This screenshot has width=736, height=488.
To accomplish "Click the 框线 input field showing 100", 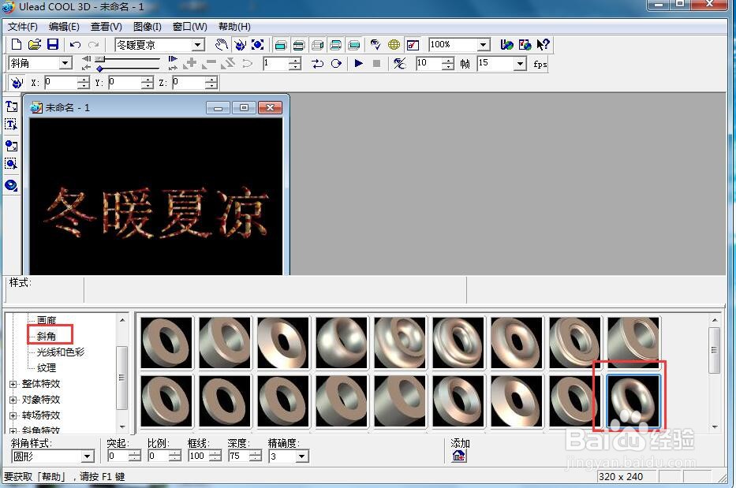I will pyautogui.click(x=198, y=456).
